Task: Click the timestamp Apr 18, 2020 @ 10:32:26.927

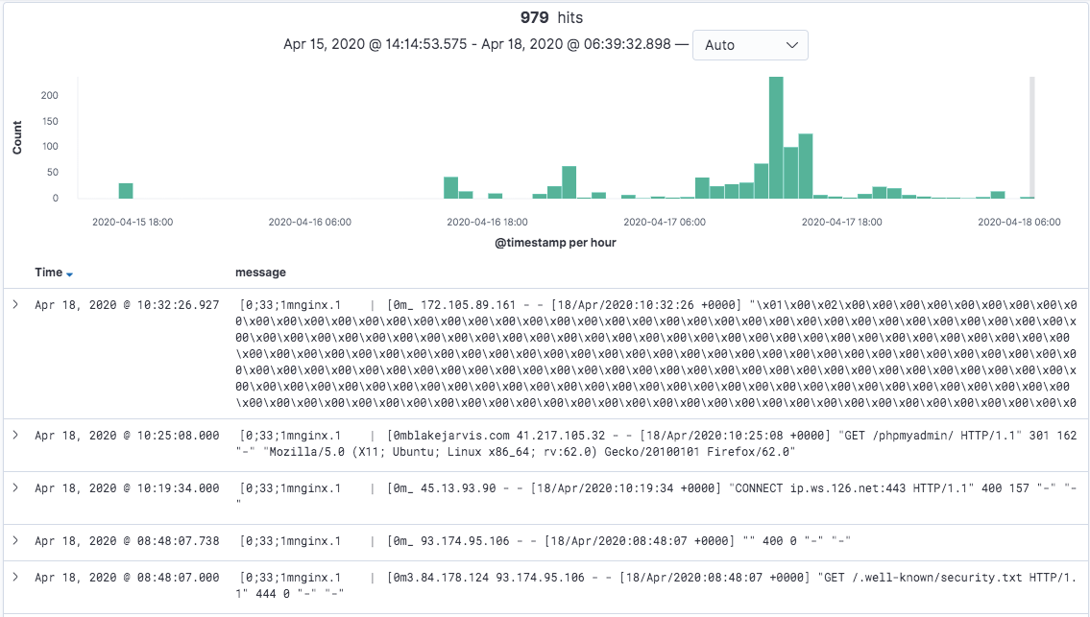Action: click(127, 305)
